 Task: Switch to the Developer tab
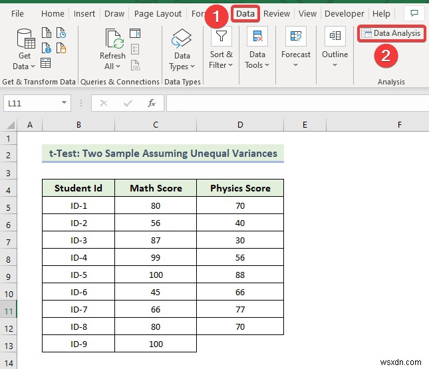click(344, 13)
